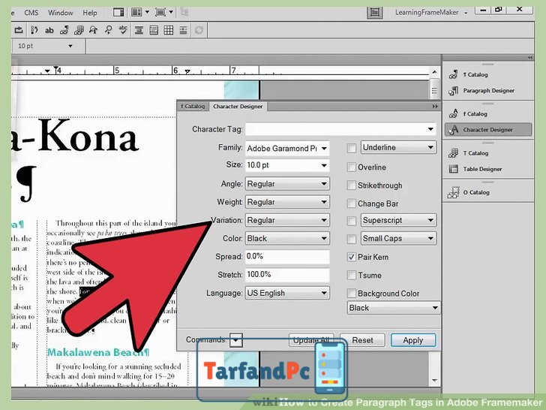This screenshot has width=546, height=410.
Task: Open the Size dropdown arrow
Action: [324, 165]
